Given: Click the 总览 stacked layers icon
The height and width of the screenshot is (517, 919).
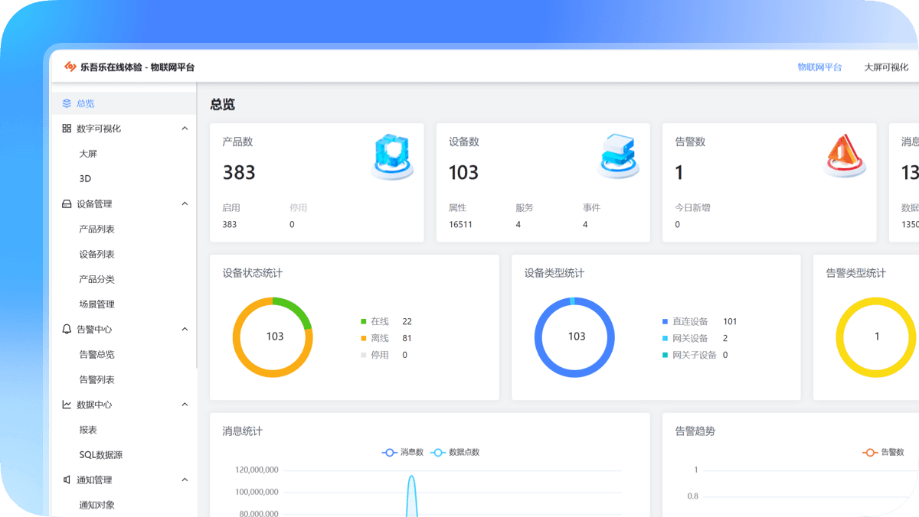Looking at the screenshot, I should click(x=67, y=103).
